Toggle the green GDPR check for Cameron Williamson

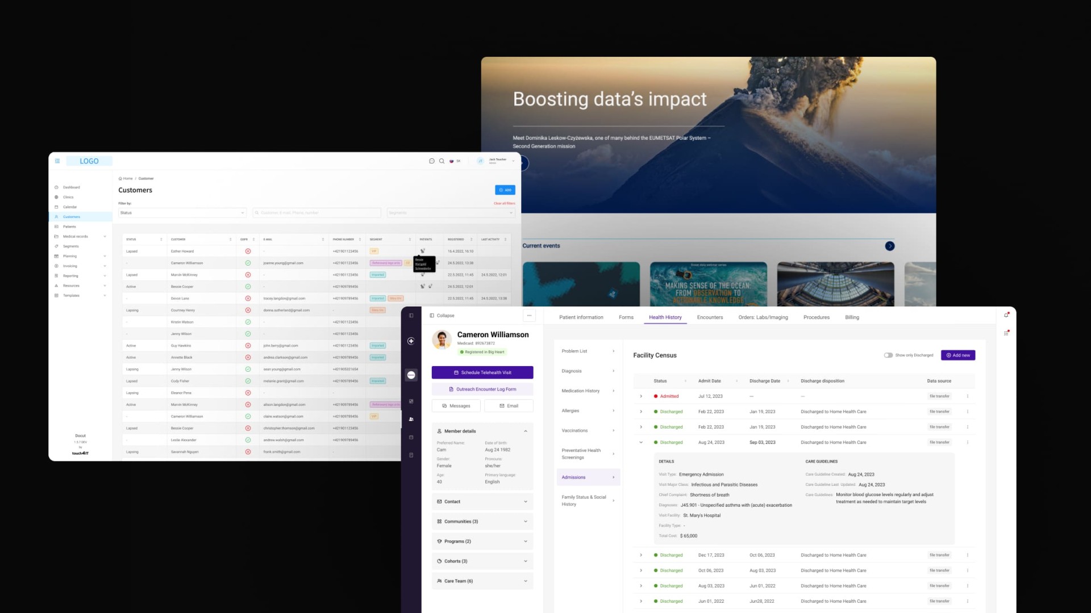[x=248, y=263]
